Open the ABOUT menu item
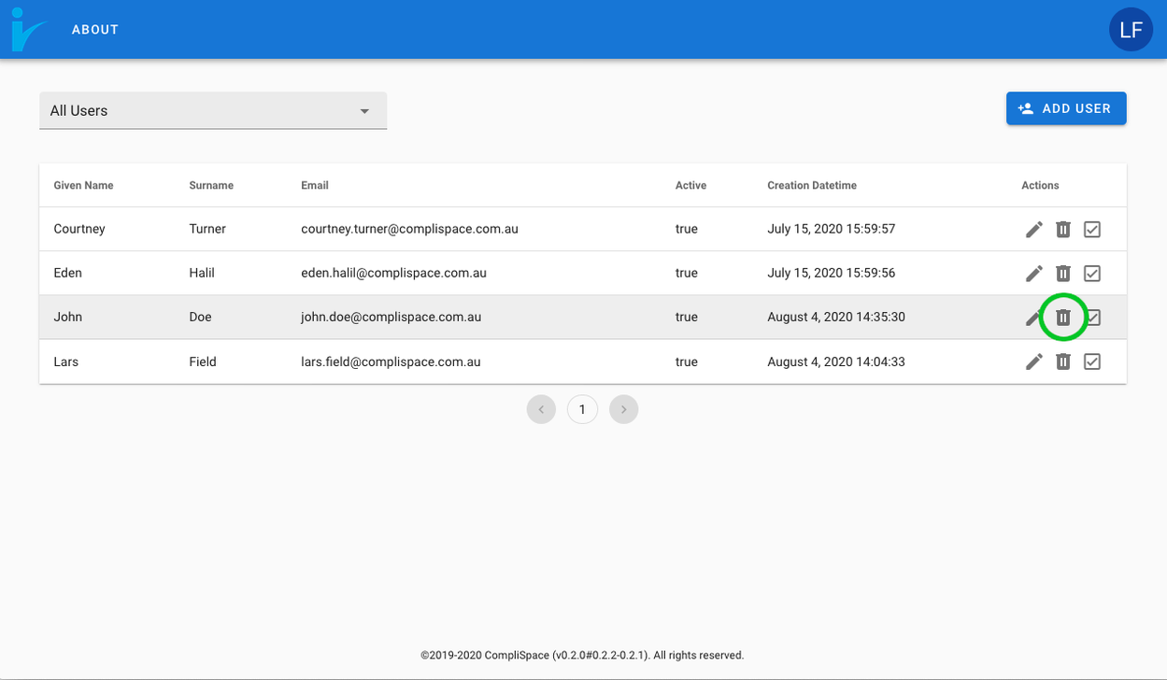 (x=95, y=30)
